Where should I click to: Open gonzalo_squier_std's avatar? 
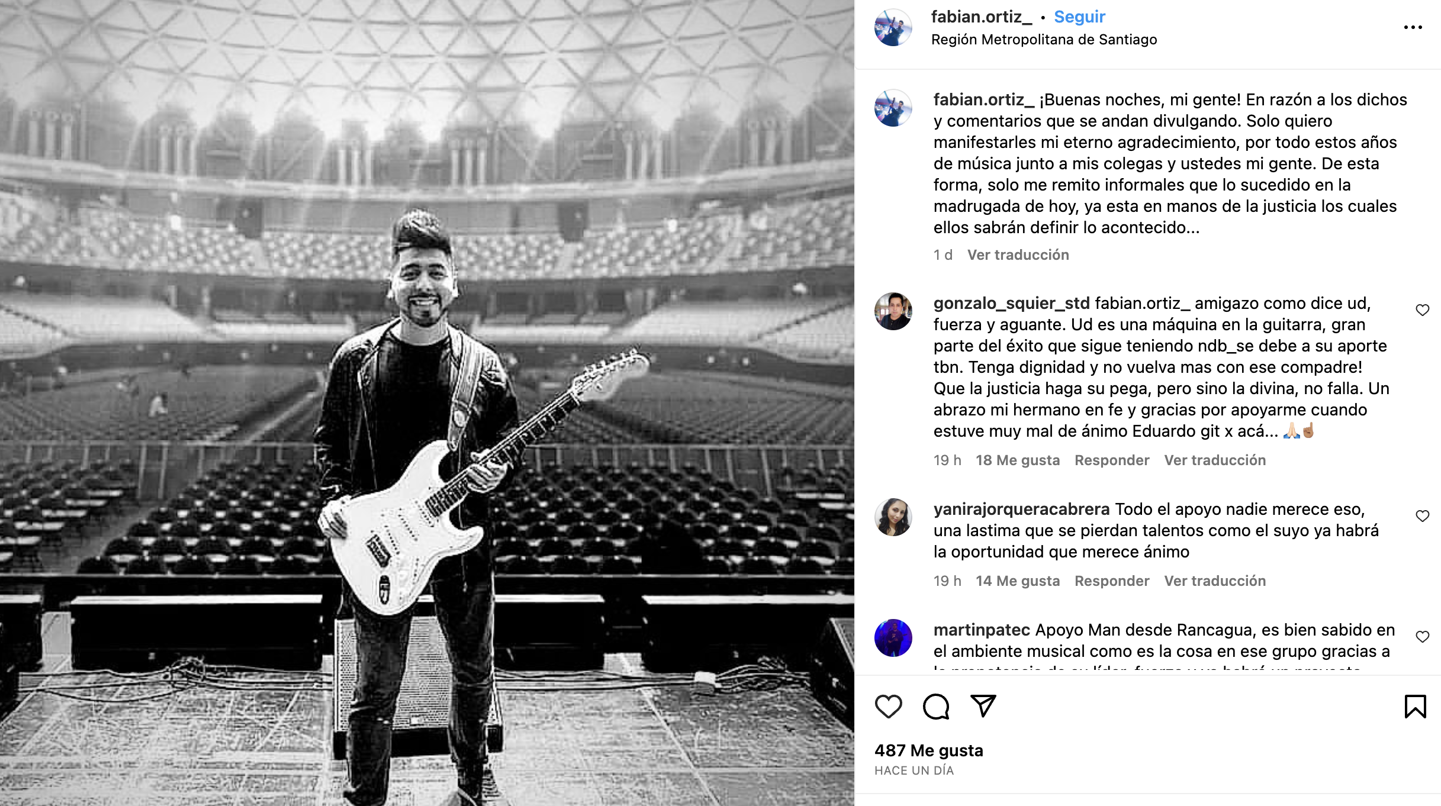tap(893, 311)
